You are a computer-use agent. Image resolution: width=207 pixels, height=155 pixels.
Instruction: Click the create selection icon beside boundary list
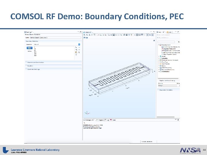76,47
